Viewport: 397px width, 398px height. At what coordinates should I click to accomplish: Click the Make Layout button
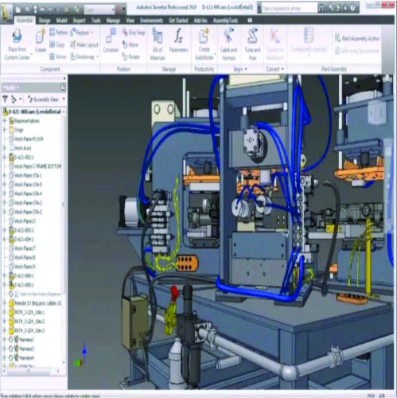(x=84, y=45)
